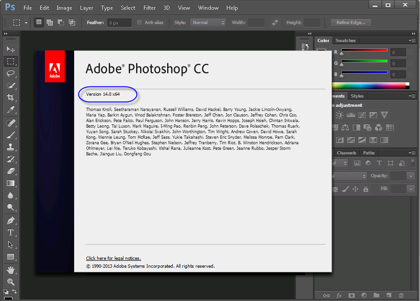Select the Crop tool

tap(11, 97)
